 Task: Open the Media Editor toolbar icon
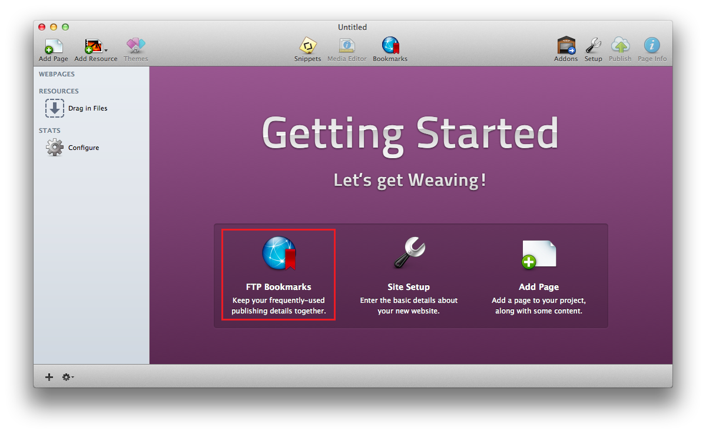347,45
